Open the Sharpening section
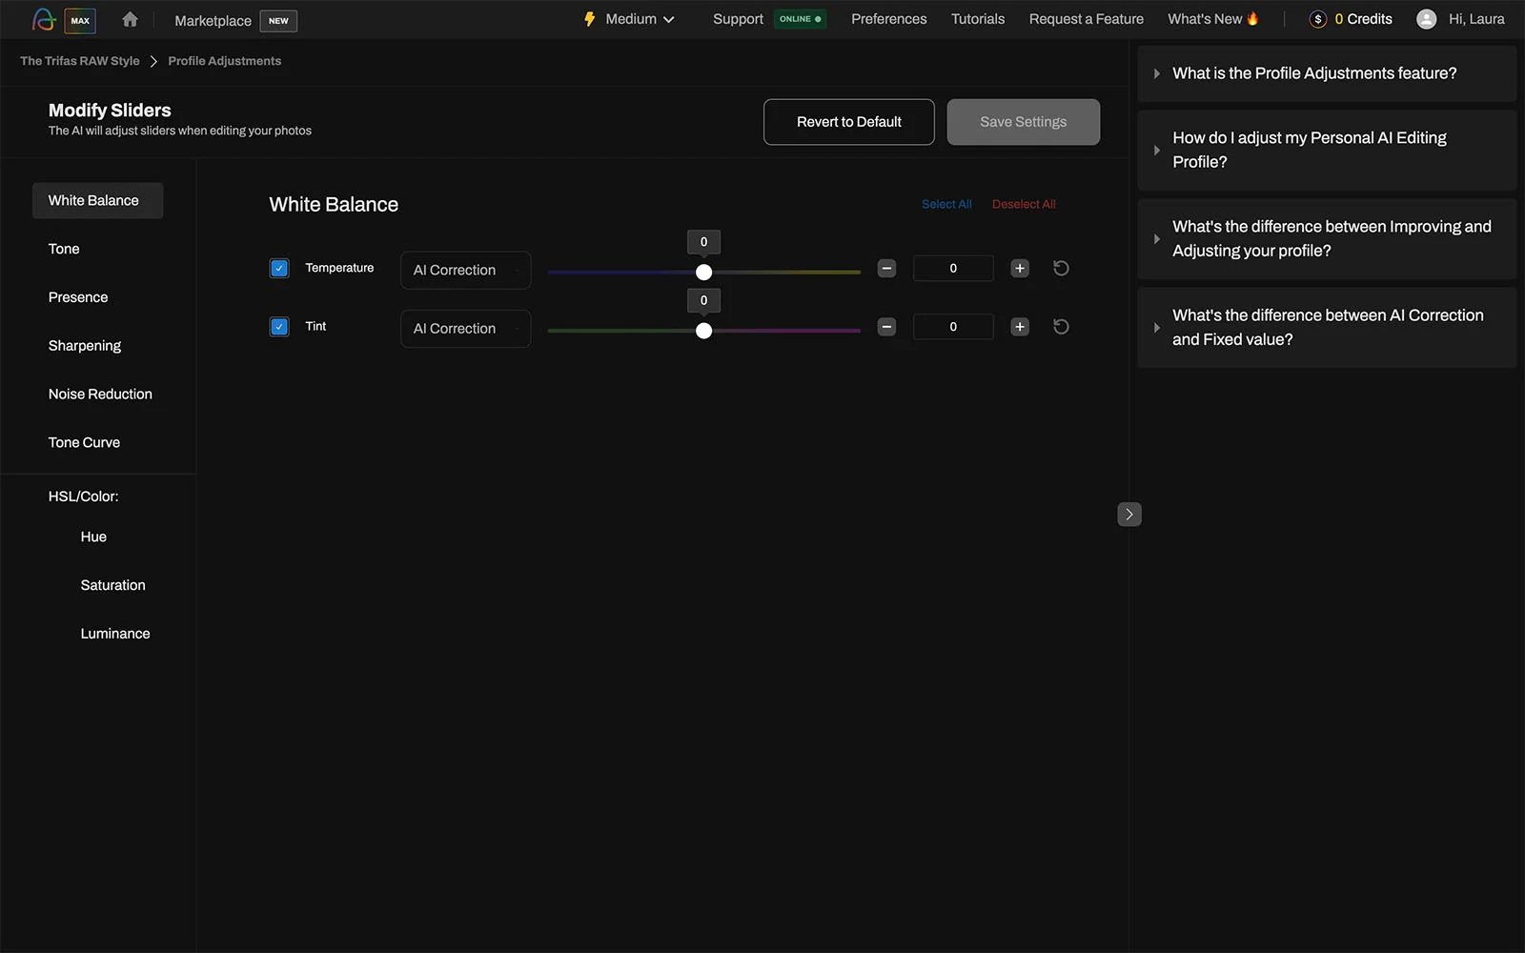 [85, 346]
